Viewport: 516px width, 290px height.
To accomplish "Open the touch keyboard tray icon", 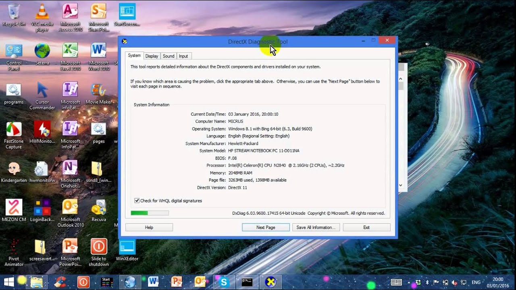I will pyautogui.click(x=396, y=282).
